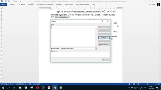The width and height of the screenshot is (161, 90).
Task: Click the РУС input language indicator
Action: [x=145, y=88]
